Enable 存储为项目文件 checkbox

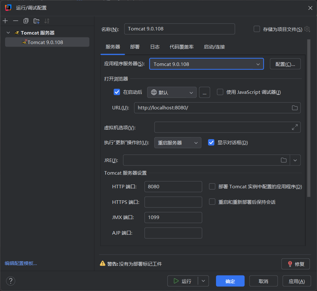pos(257,29)
